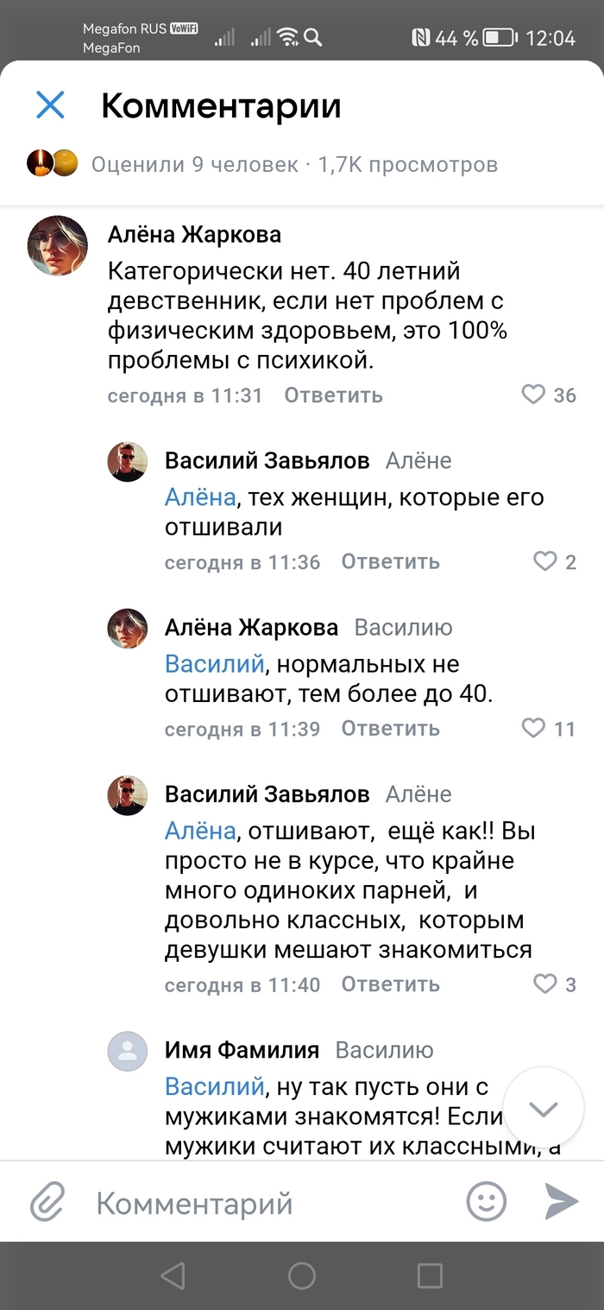Close the comments screen with X
The width and height of the screenshot is (604, 1310).
[50, 105]
